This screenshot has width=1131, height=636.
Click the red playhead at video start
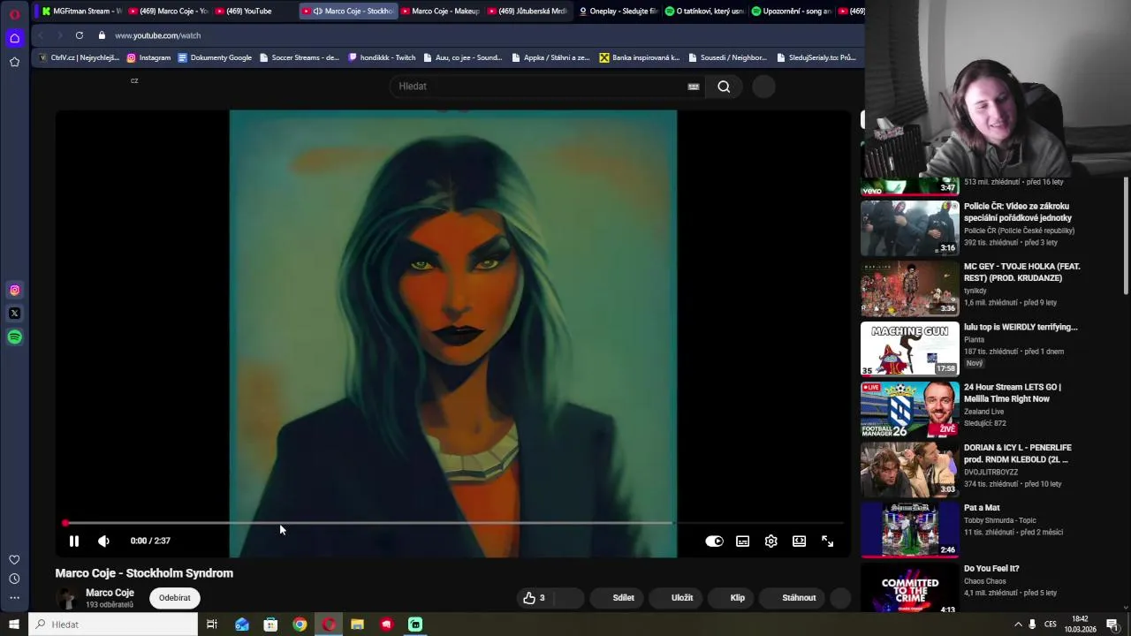click(x=65, y=523)
